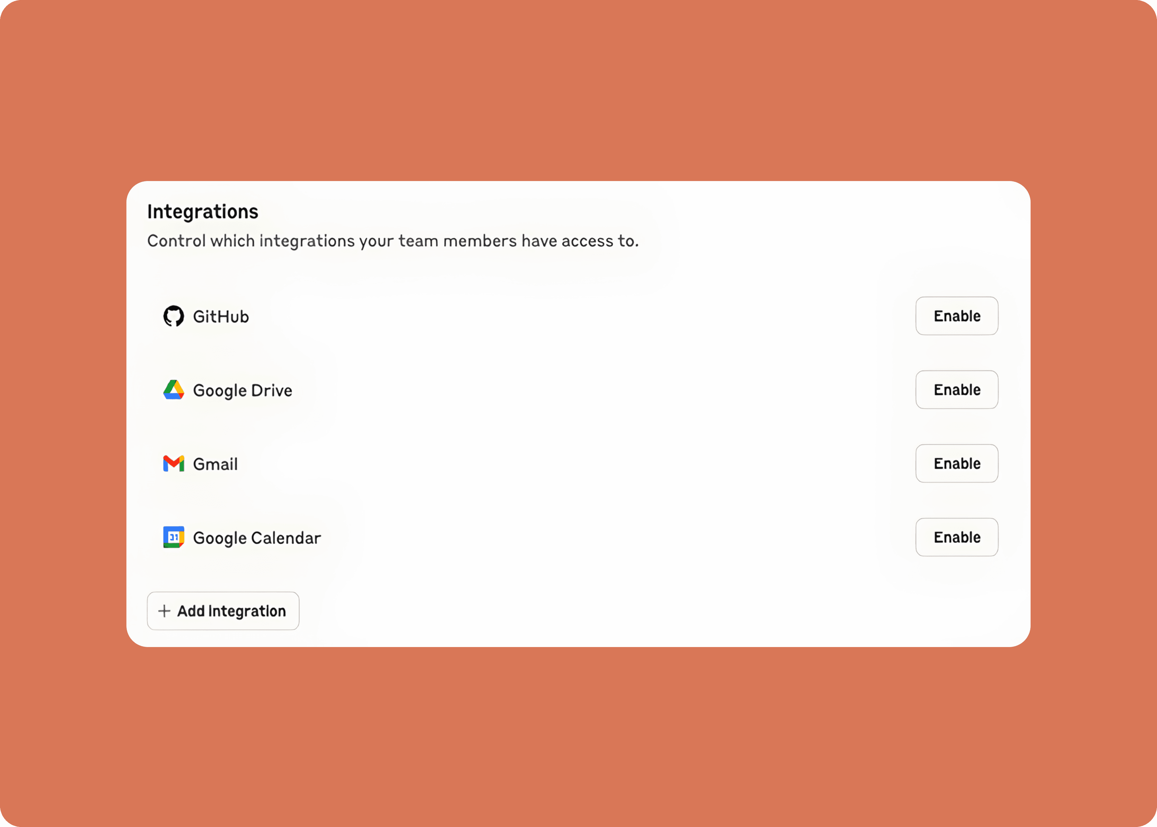Click the plus icon beside Add Integration

164,611
